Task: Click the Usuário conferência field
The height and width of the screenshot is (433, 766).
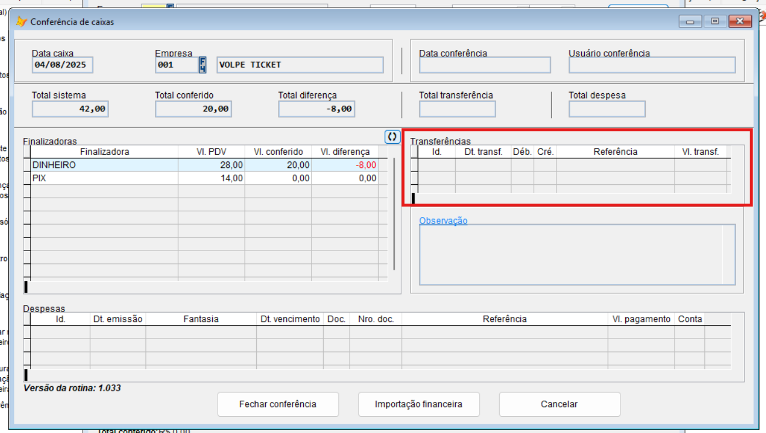Action: point(652,65)
